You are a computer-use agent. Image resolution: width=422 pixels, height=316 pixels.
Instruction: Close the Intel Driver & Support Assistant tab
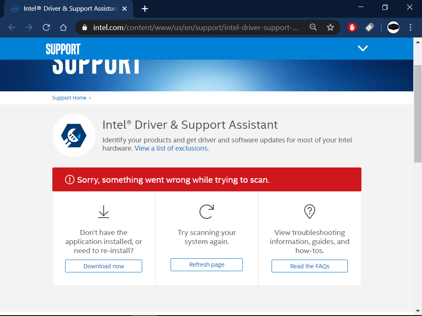[x=124, y=9]
